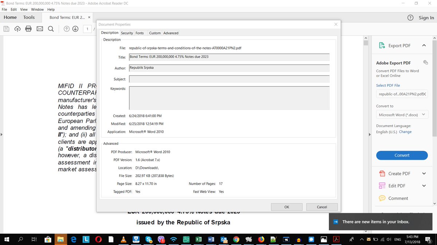
Task: Open the Help menu
Action: pos(51,9)
